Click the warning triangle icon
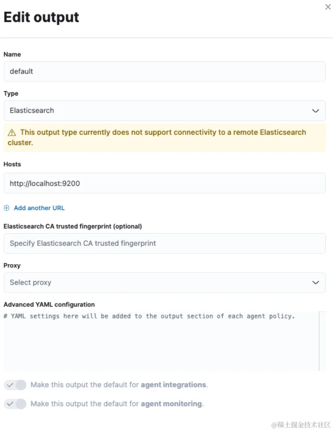The image size is (333, 431). [x=12, y=132]
